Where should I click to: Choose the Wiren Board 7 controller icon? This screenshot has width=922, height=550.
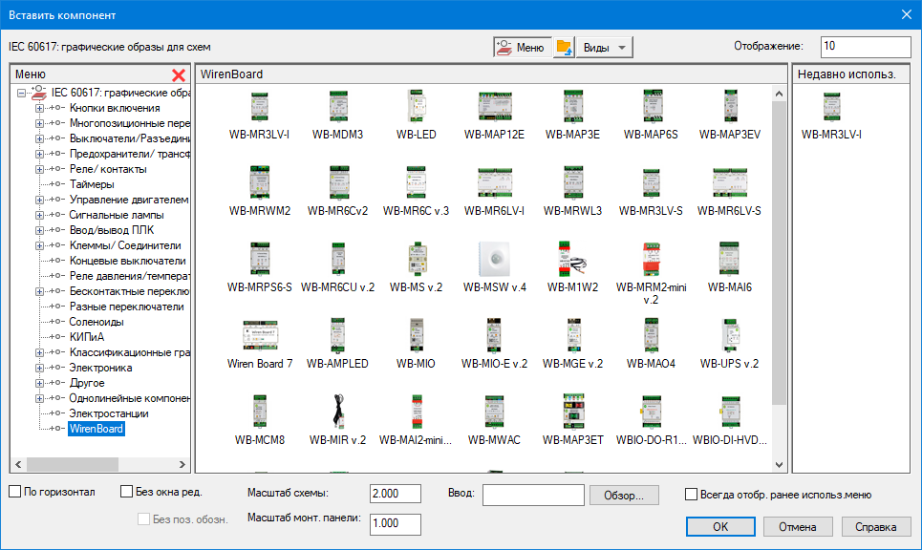pos(260,336)
